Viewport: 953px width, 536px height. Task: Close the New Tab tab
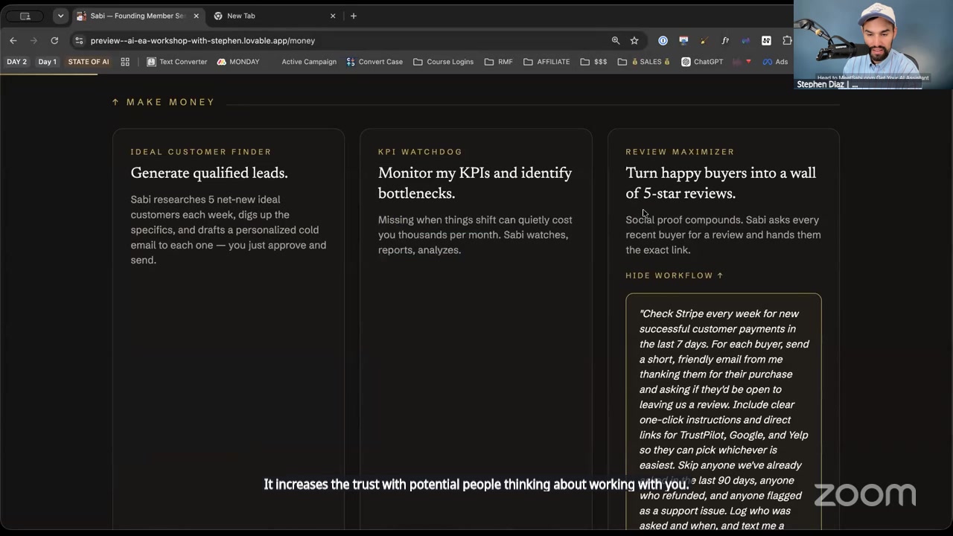(x=333, y=16)
